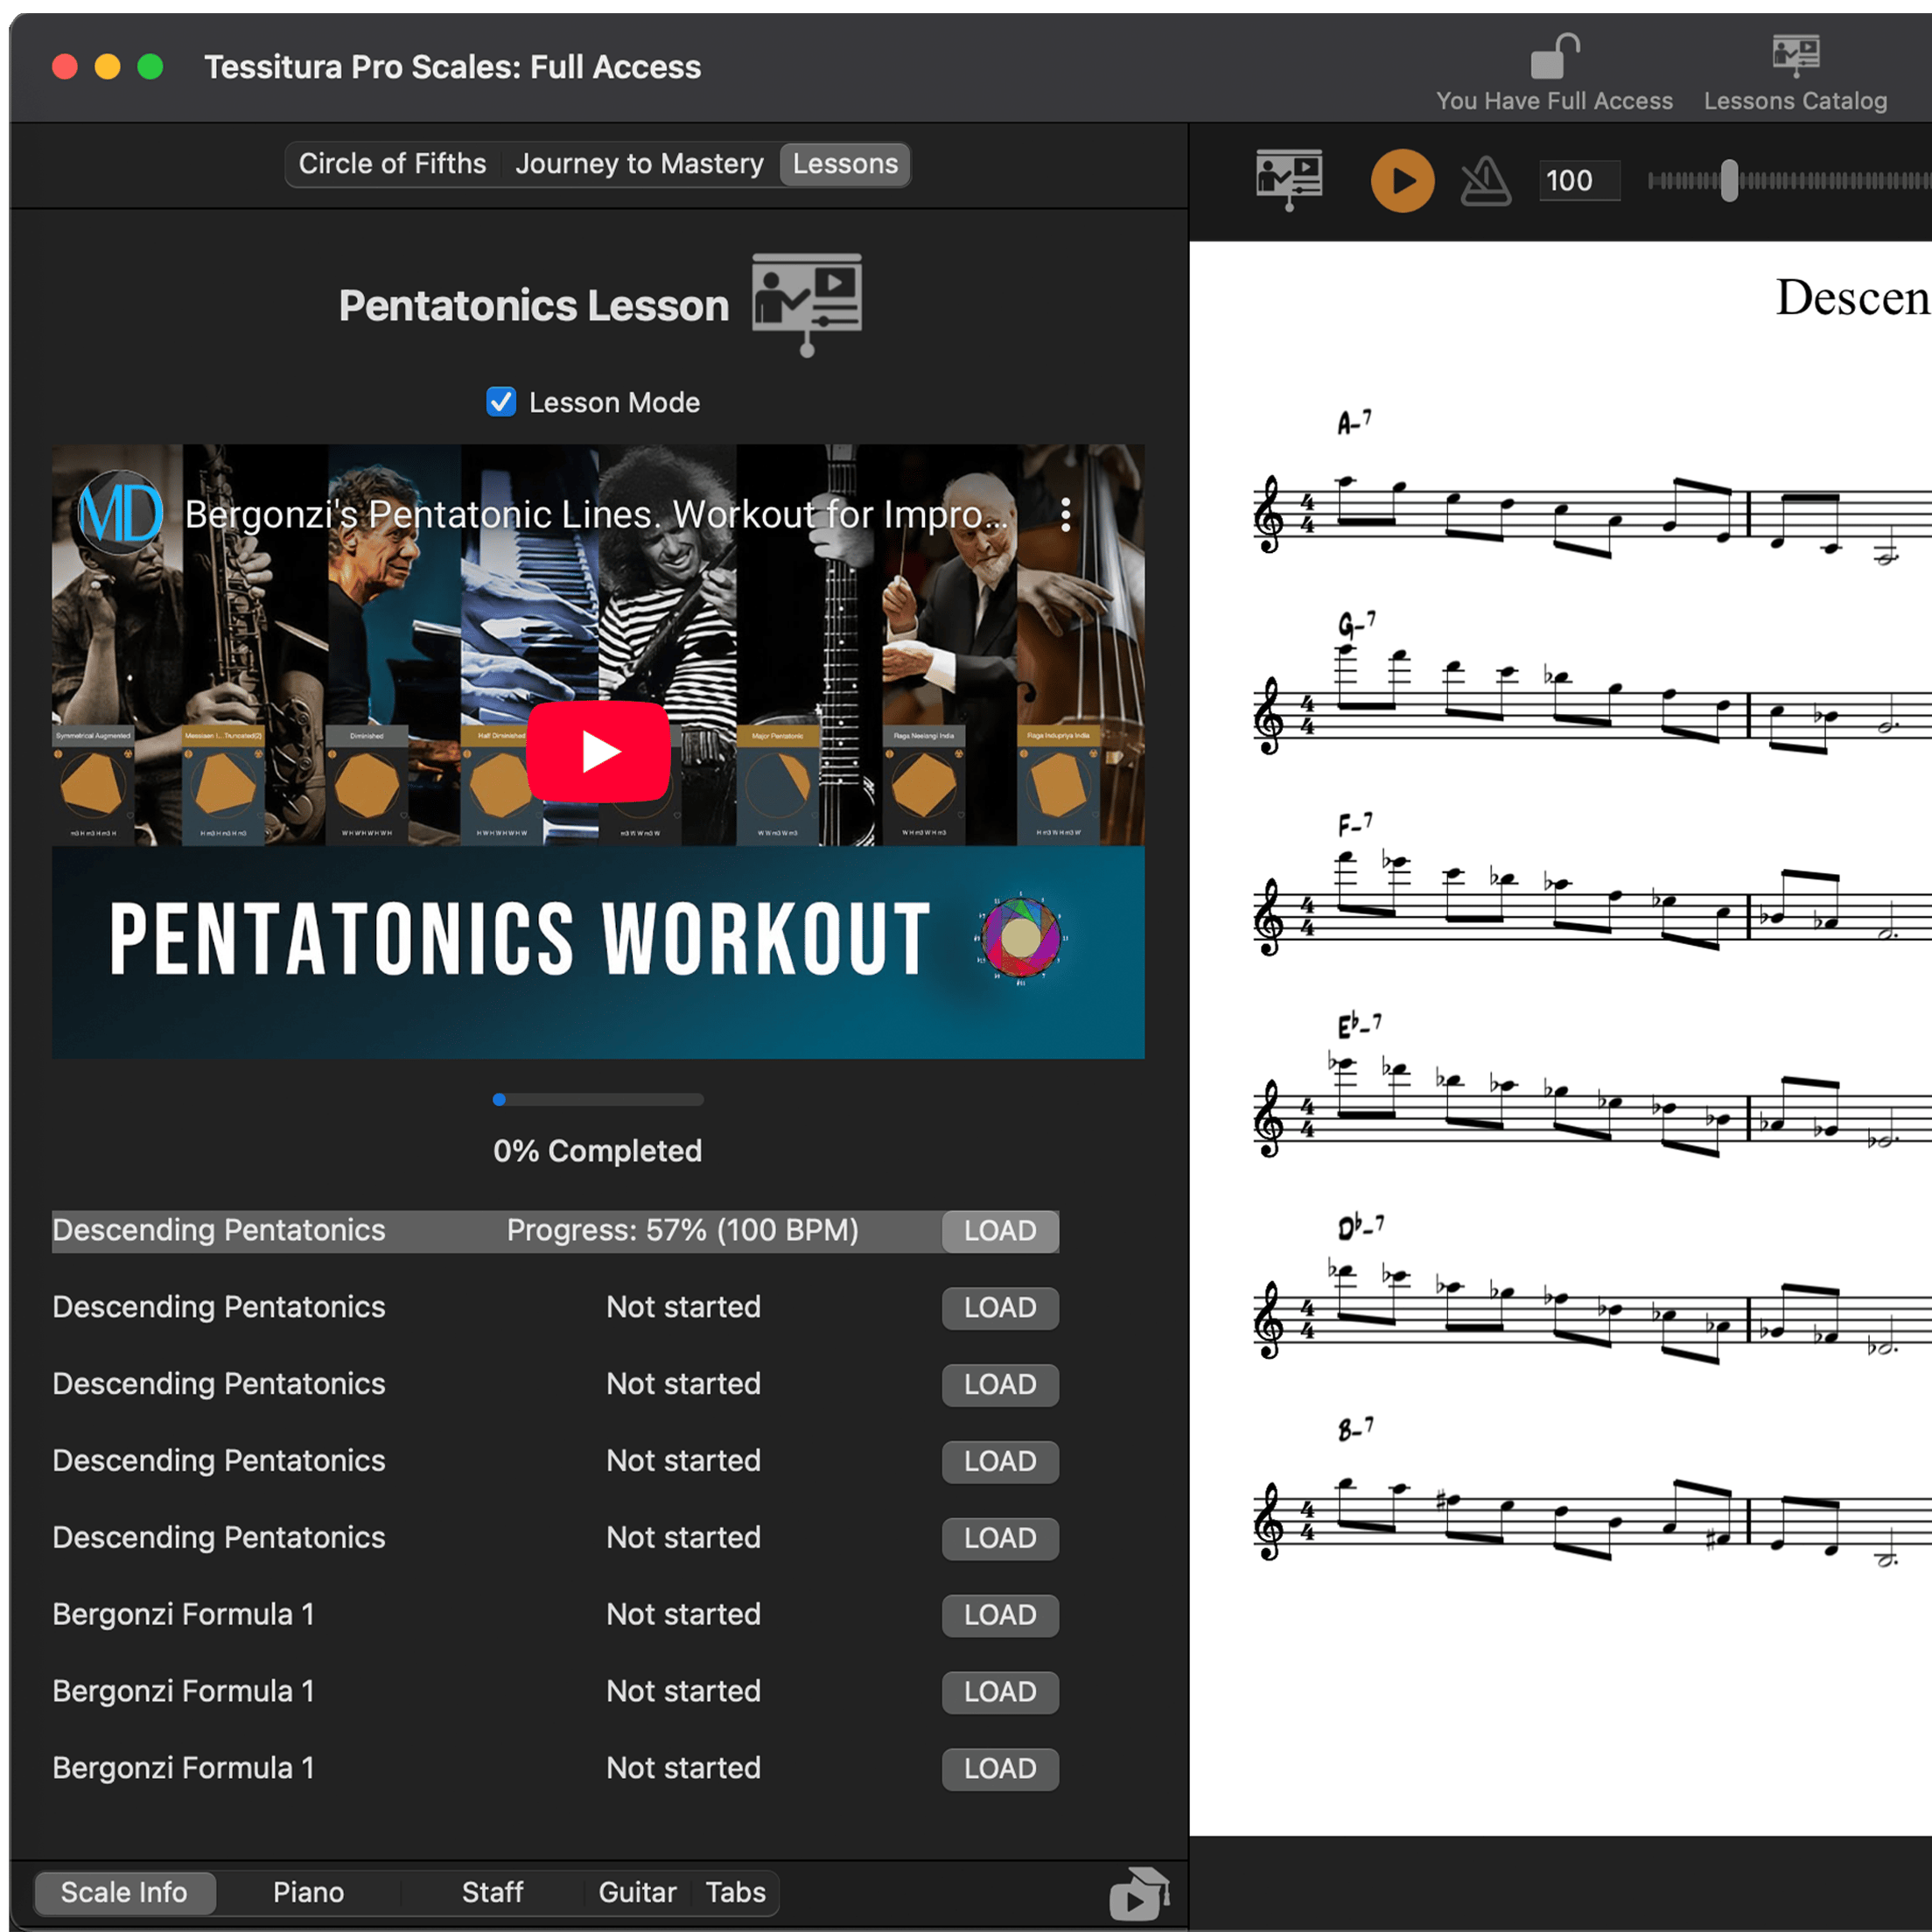Click the unlock Full Access icon
This screenshot has width=1932, height=1932.
pyautogui.click(x=1554, y=56)
